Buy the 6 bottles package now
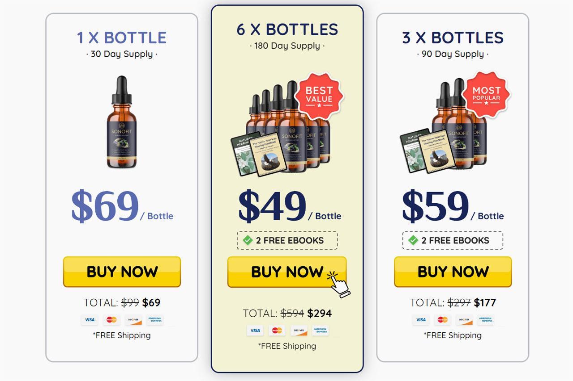Image resolution: width=573 pixels, height=381 pixels. point(287,272)
